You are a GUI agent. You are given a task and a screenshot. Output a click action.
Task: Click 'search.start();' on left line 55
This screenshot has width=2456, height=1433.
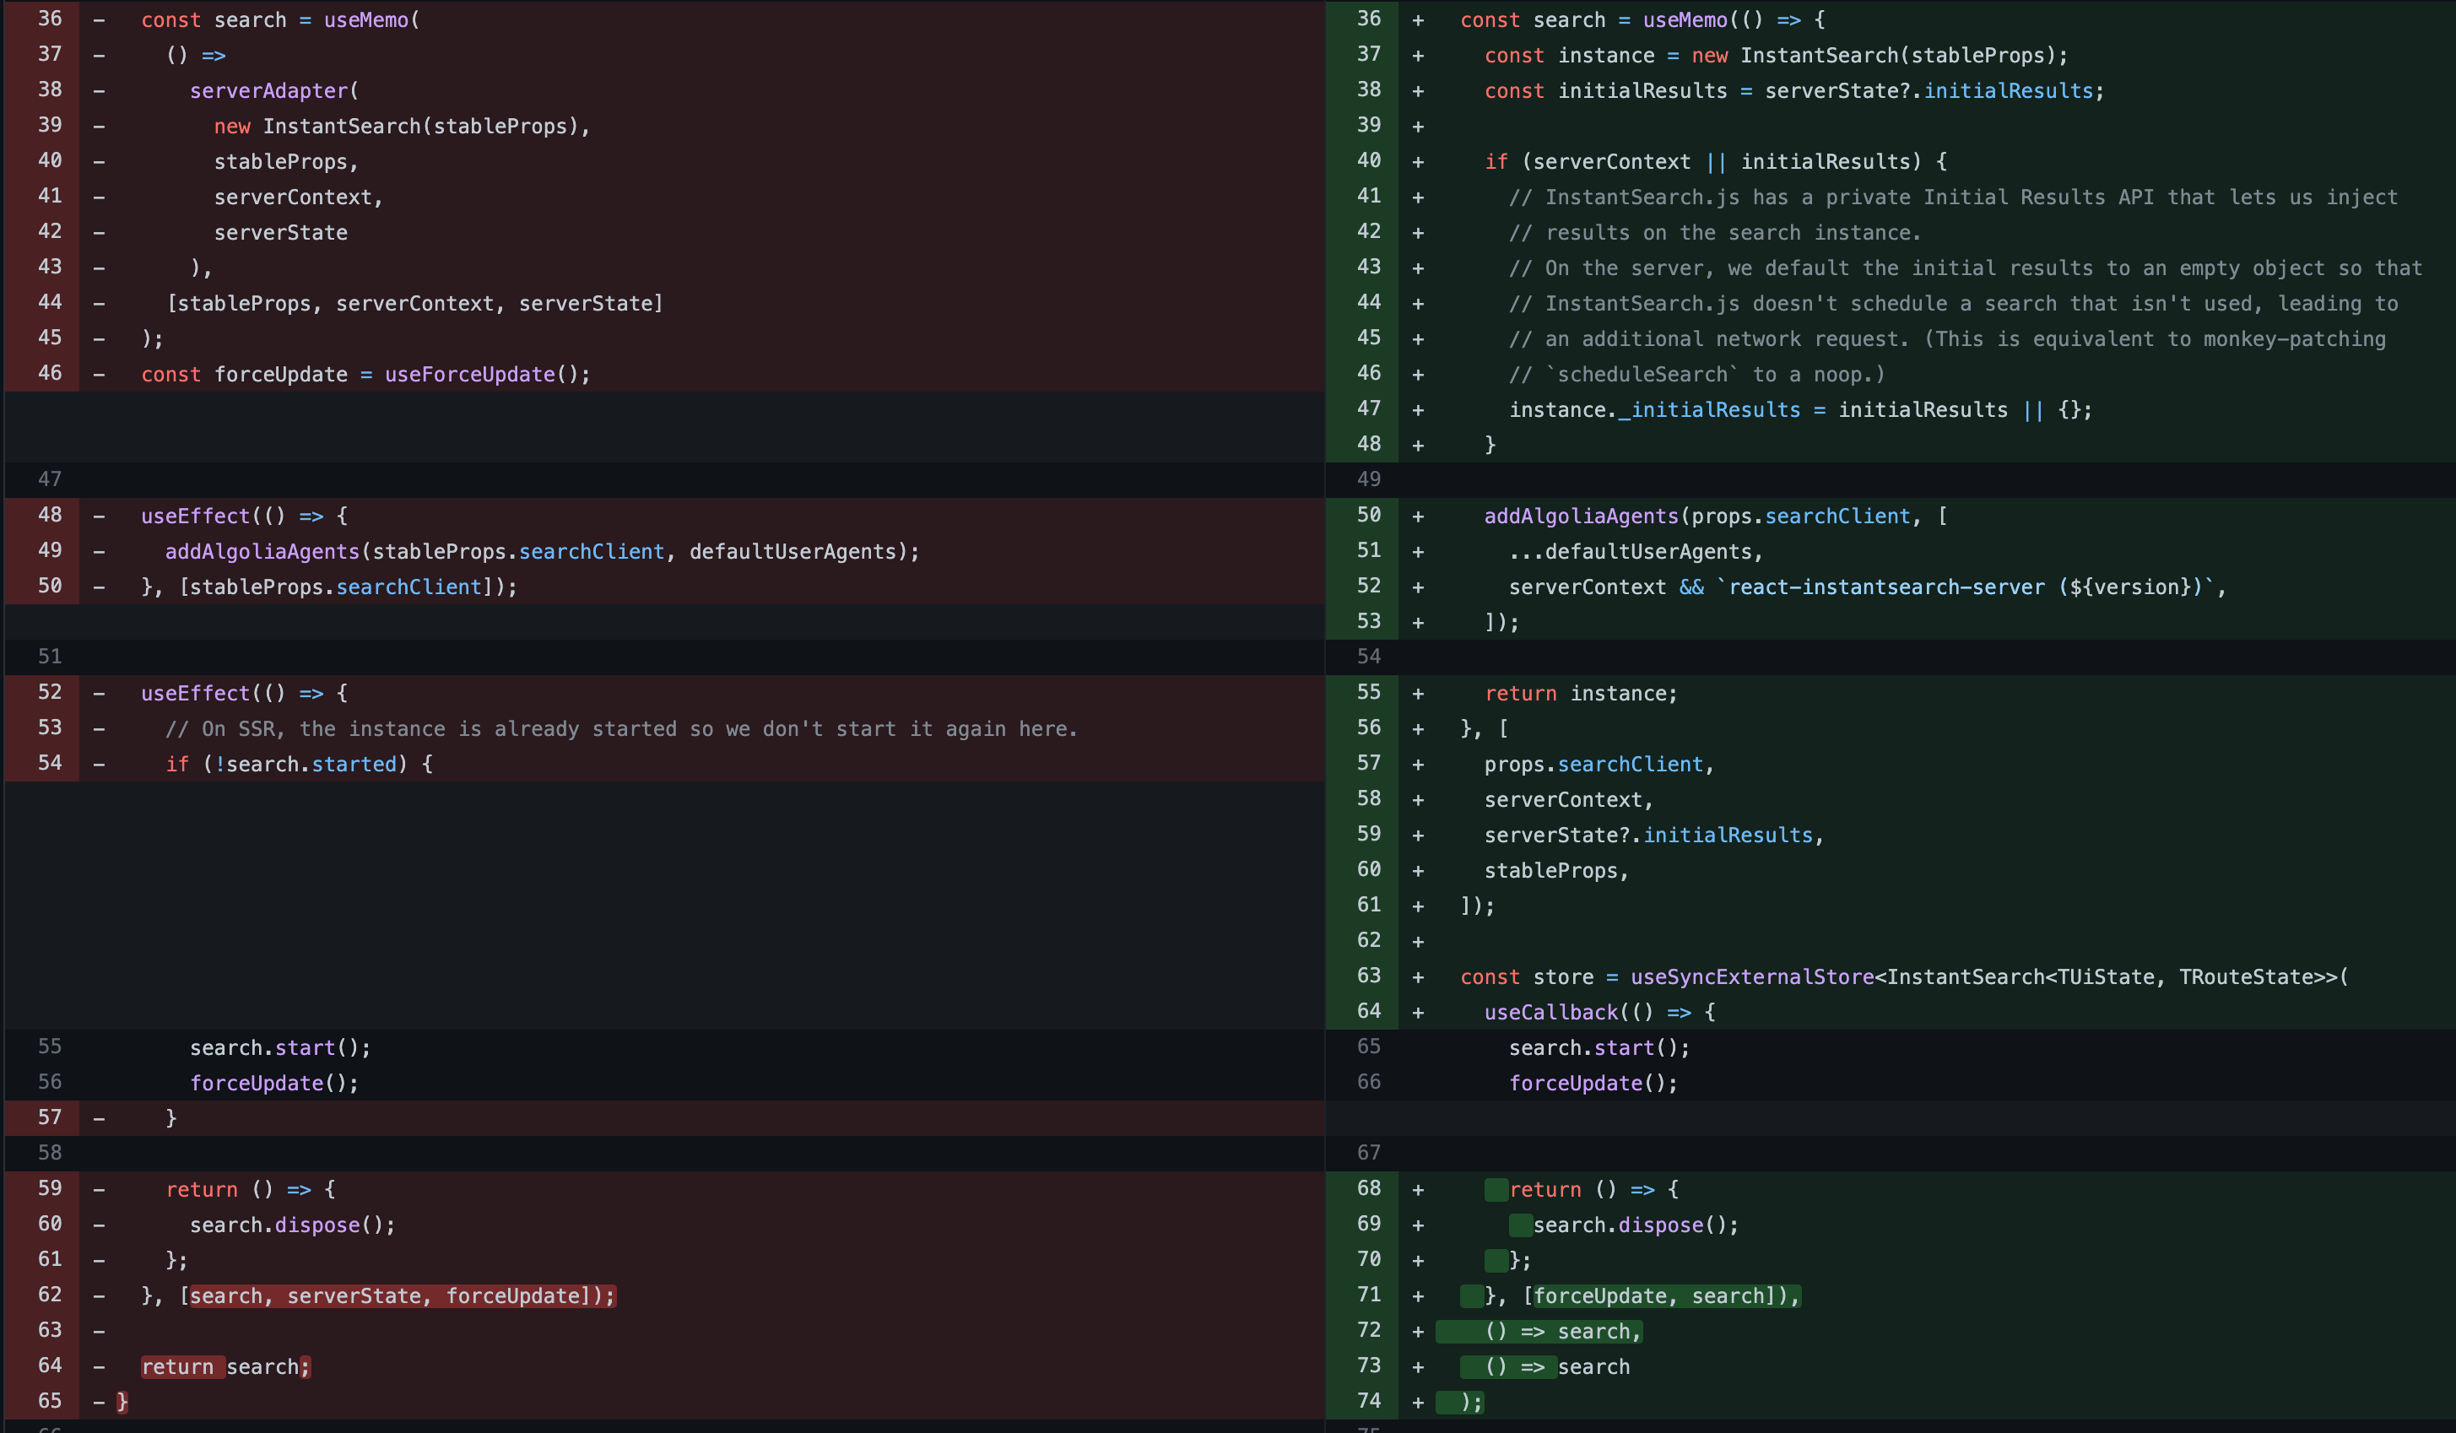[279, 1048]
